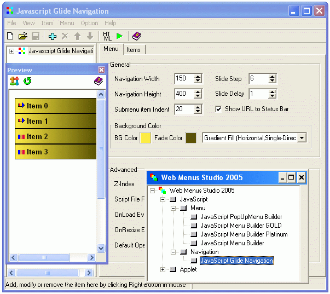
Task: Open a file via folder icon
Action: (23, 36)
